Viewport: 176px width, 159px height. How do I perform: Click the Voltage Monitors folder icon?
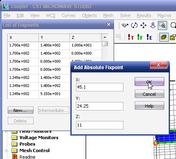15,138
